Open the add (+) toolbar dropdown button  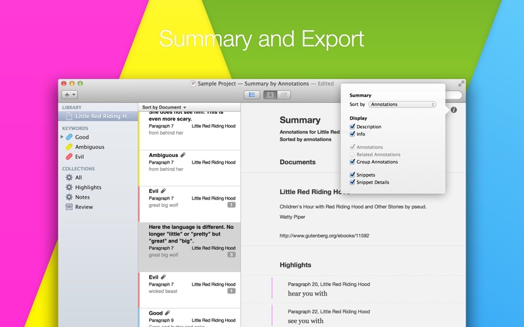click(69, 95)
